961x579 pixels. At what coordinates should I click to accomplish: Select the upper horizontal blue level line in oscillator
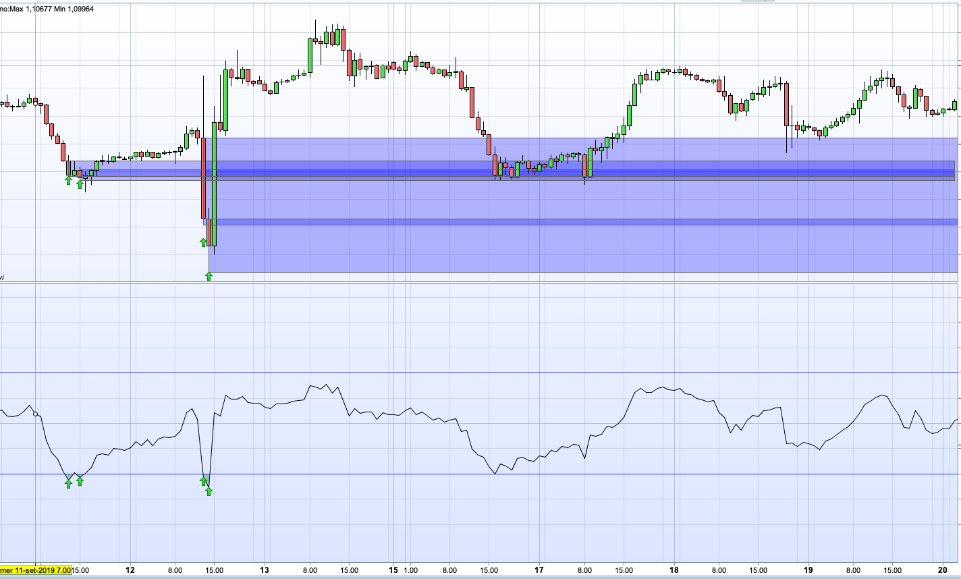click(x=481, y=373)
